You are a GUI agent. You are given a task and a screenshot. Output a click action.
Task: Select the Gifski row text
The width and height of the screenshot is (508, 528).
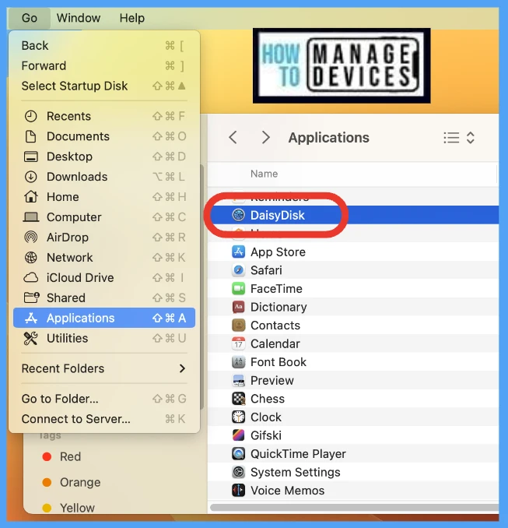266,435
